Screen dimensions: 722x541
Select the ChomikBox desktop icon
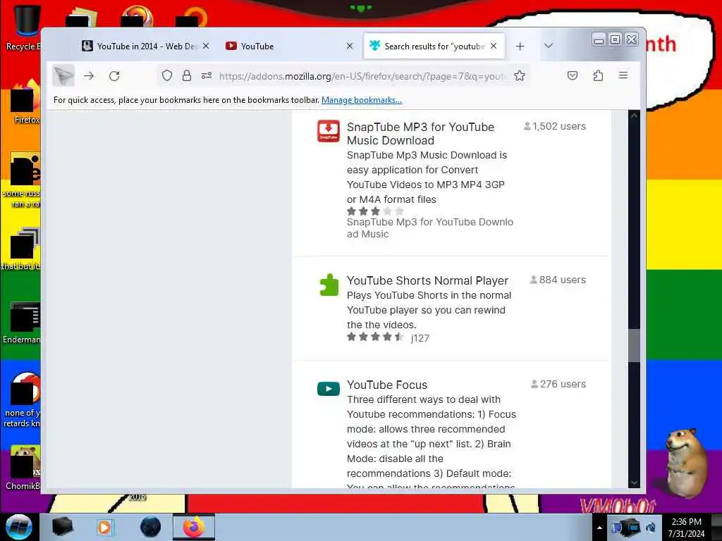pos(23,467)
